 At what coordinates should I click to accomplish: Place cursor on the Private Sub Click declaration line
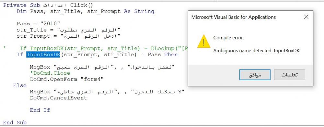click(48, 5)
